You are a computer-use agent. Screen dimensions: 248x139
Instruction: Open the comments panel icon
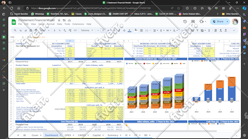193,21
